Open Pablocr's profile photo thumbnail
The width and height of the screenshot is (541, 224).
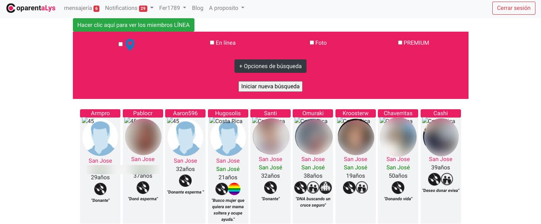pyautogui.click(x=143, y=137)
